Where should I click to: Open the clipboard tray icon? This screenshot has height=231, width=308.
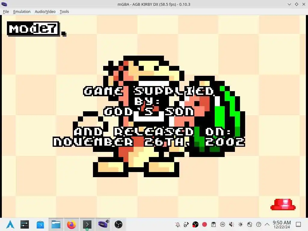click(214, 224)
